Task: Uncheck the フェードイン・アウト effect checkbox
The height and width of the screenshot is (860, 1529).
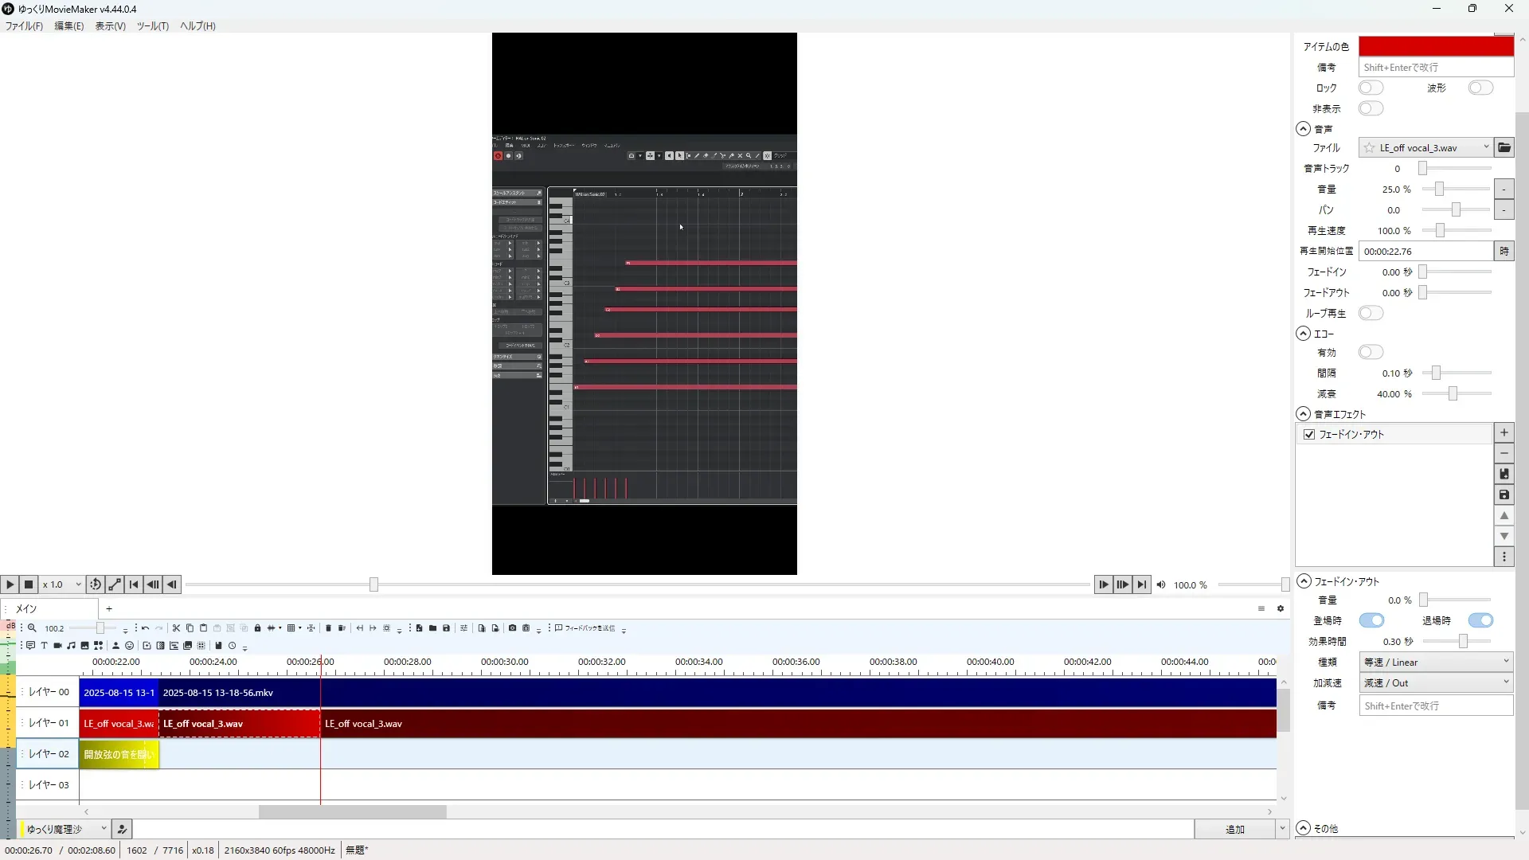Action: click(x=1309, y=434)
